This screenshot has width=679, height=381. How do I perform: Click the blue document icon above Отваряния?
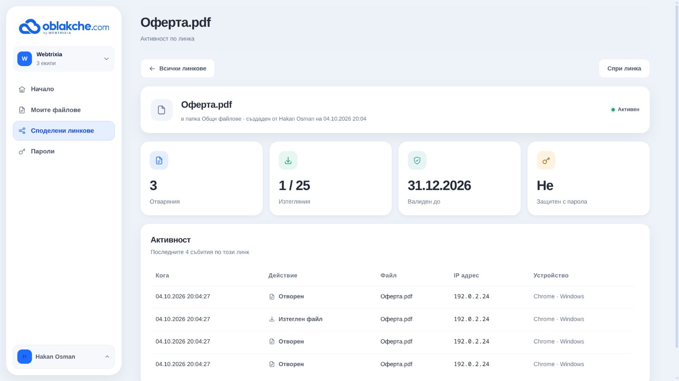pyautogui.click(x=159, y=160)
